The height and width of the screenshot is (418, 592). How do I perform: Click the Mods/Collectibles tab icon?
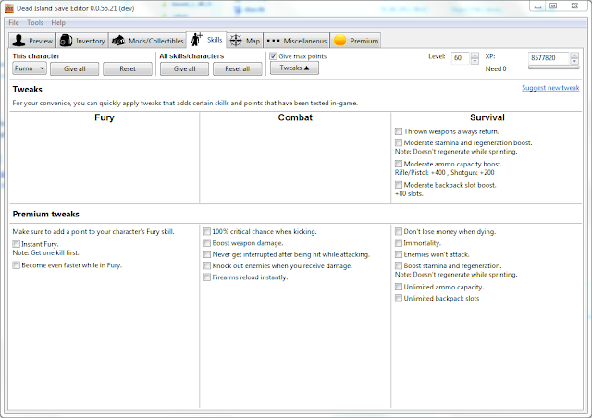click(117, 41)
